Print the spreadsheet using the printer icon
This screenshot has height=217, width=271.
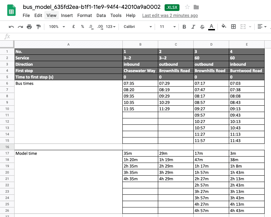coord(29,27)
